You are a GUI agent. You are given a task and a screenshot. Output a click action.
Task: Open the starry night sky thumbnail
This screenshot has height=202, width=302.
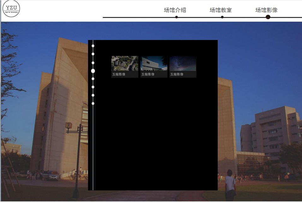[183, 63]
